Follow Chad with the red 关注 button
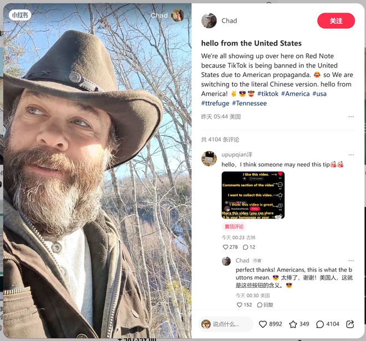The height and width of the screenshot is (341, 366). click(336, 21)
